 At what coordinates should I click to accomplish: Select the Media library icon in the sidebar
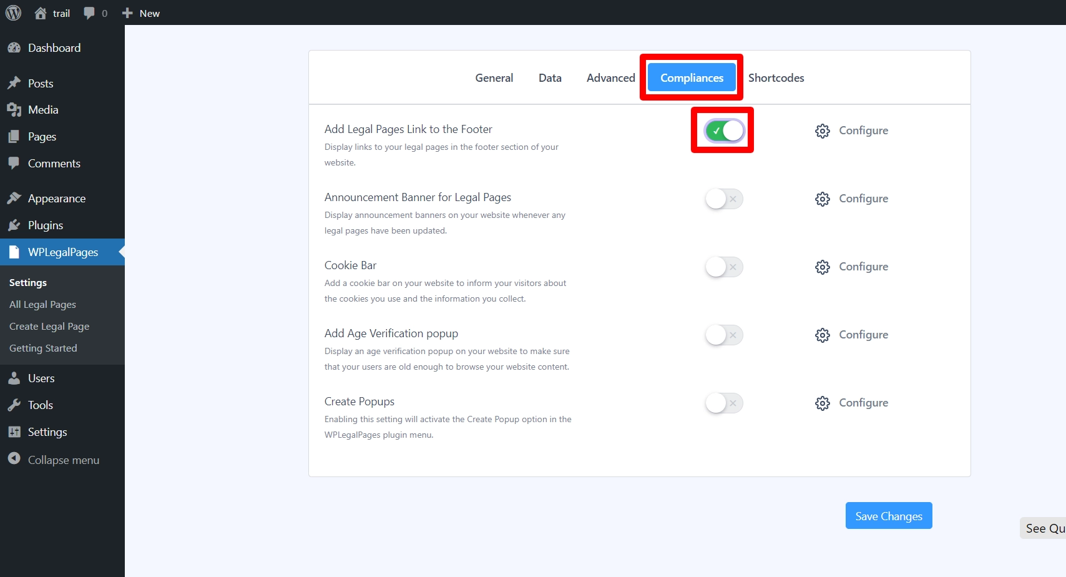14,109
